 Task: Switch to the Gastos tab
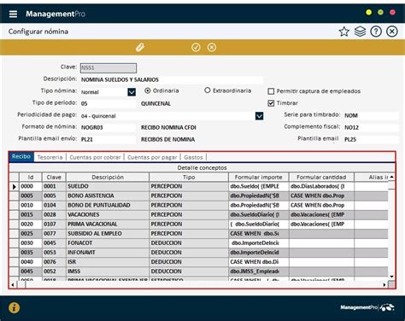coord(193,157)
